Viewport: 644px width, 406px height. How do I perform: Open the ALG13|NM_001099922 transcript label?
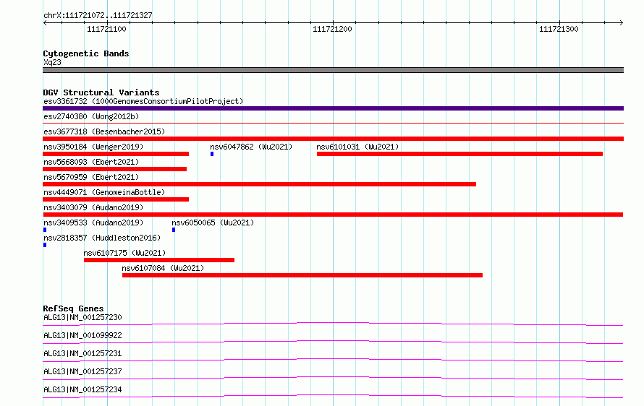(x=82, y=335)
